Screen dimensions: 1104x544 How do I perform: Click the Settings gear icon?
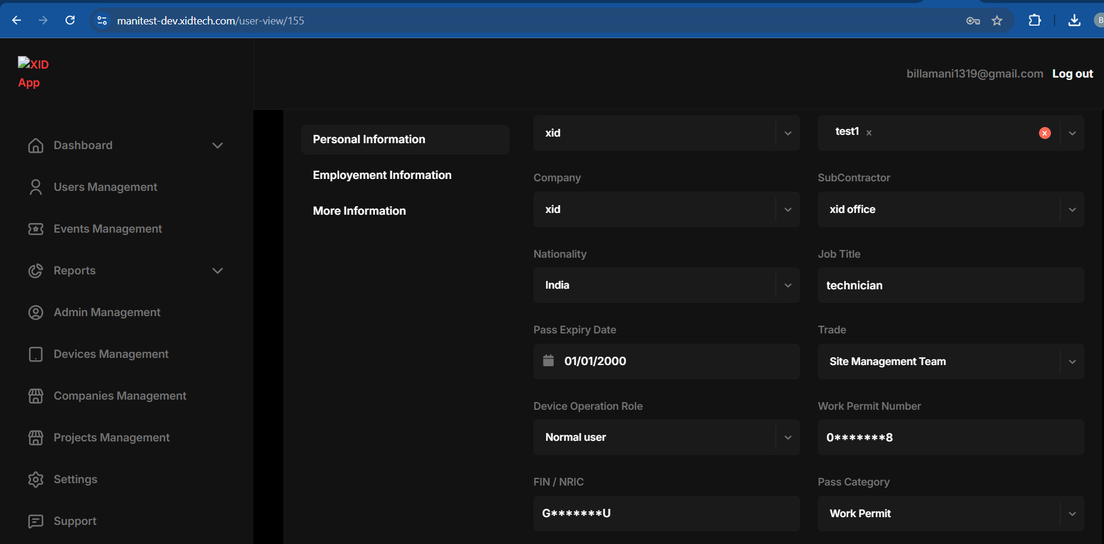[36, 480]
